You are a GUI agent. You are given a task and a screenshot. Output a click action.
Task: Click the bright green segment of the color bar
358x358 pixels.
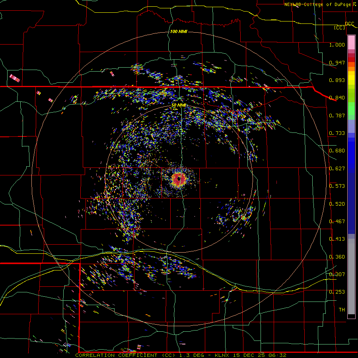point(351,109)
